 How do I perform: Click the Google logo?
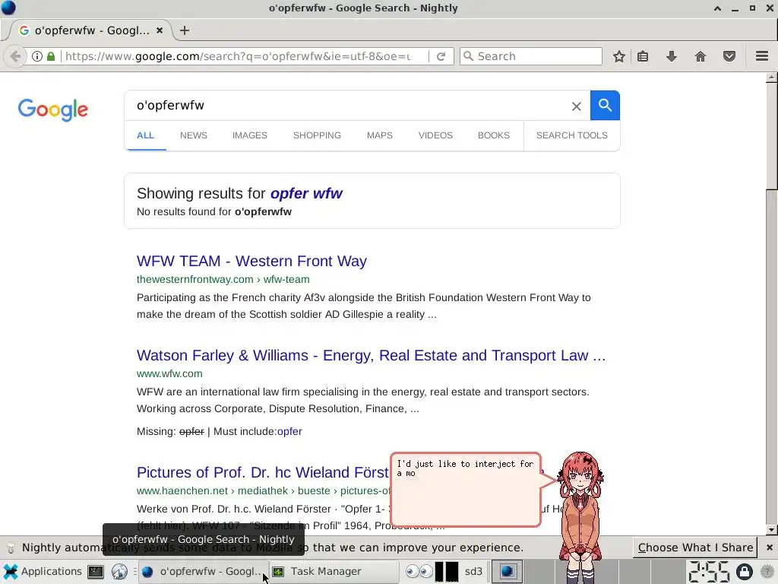point(53,109)
